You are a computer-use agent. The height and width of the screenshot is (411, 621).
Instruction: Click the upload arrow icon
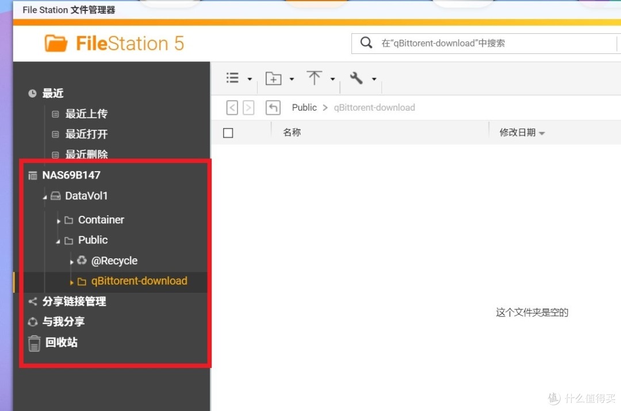315,78
